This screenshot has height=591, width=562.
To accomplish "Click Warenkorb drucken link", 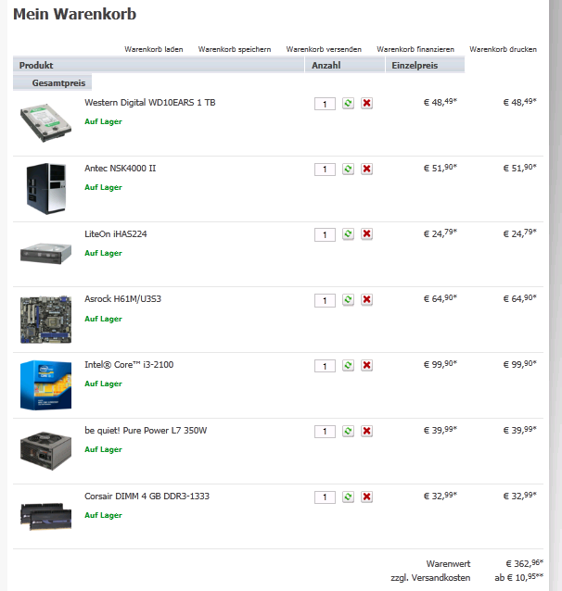I will (x=503, y=49).
